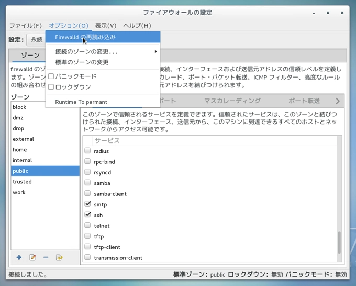Click the パニックモード: 無効 status text
This screenshot has width=356, height=286.
point(316,274)
